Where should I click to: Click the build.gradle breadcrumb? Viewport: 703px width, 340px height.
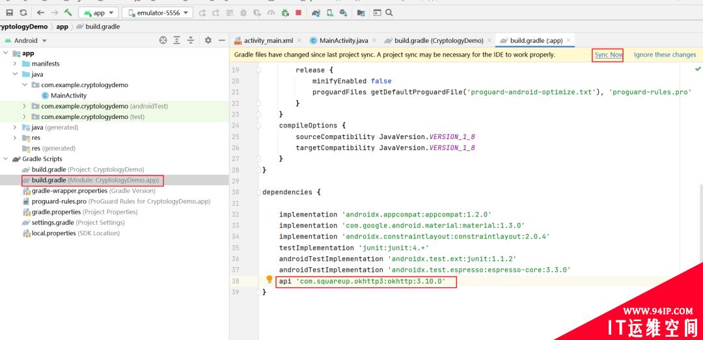click(98, 27)
